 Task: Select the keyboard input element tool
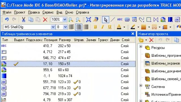(x=127, y=20)
